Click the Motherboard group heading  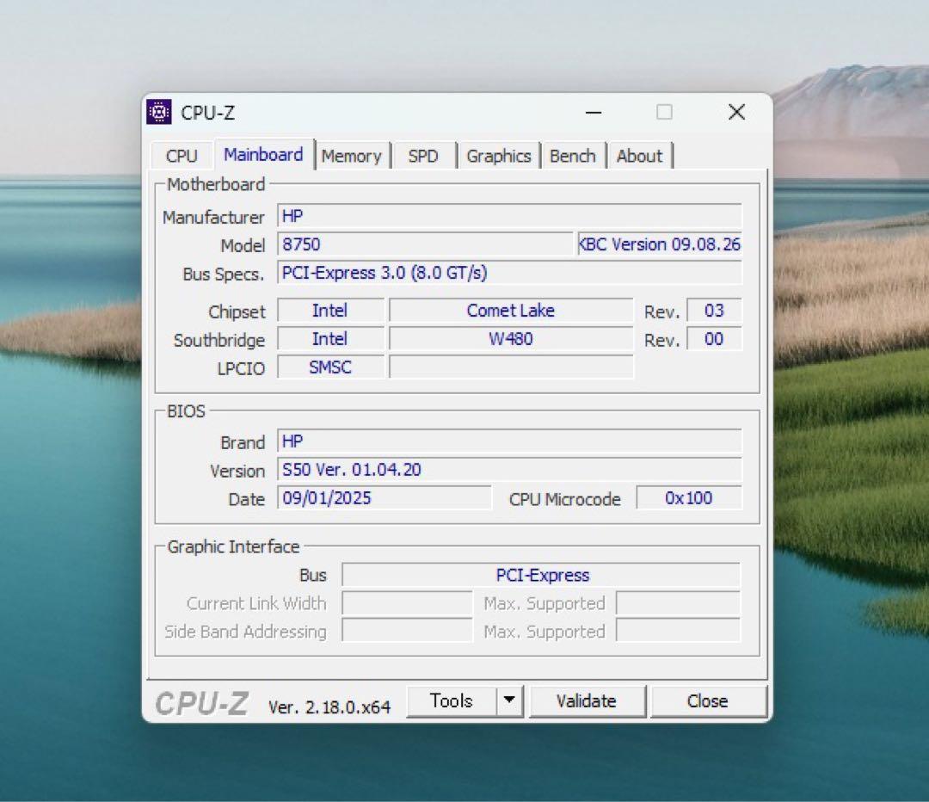(x=216, y=184)
